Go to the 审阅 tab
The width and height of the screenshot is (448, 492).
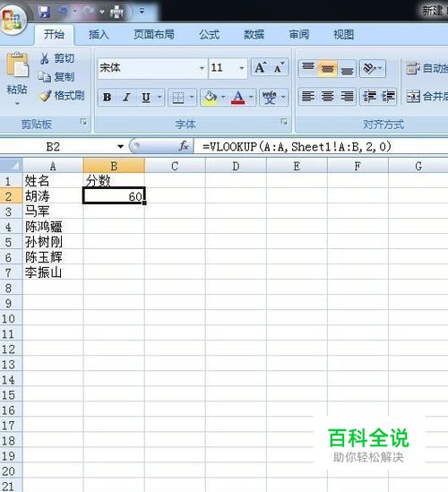[298, 34]
